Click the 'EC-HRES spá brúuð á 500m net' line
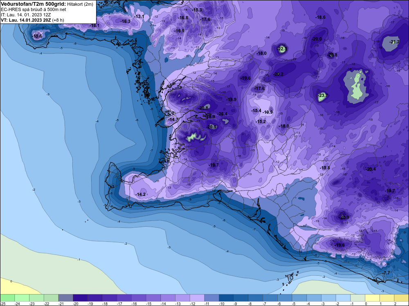The image size is (409, 306). click(34, 10)
